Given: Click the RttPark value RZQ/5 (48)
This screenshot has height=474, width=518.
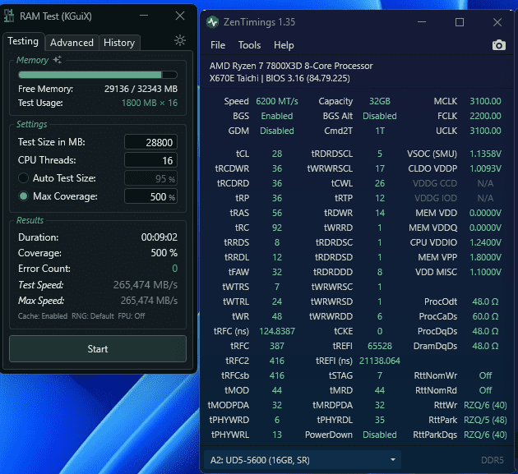Looking at the screenshot, I should pos(485,420).
